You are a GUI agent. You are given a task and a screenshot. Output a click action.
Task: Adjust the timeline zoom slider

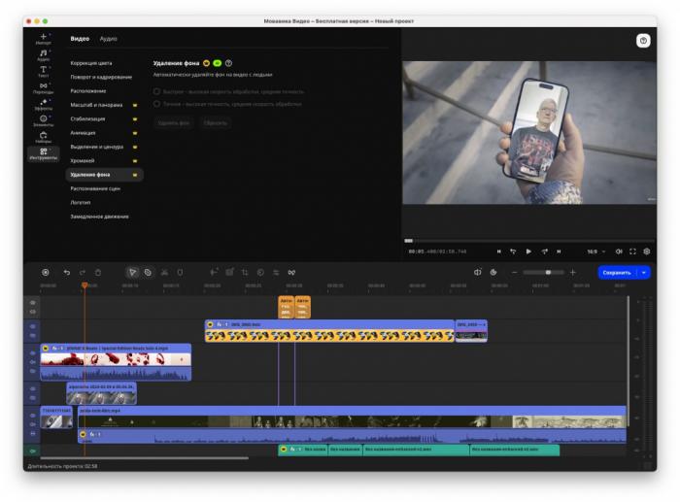click(x=548, y=273)
